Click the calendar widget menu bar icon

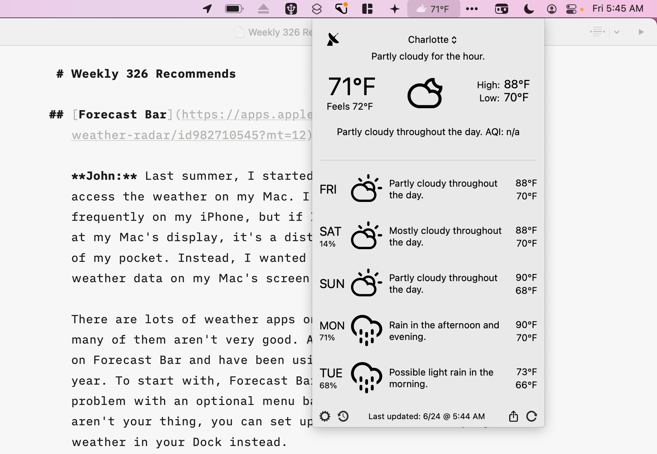coord(501,9)
